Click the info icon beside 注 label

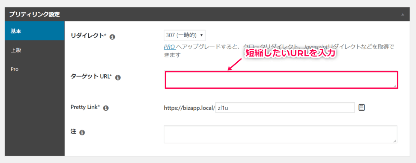click(82, 132)
